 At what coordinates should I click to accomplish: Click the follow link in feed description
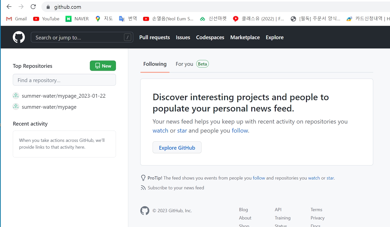click(240, 131)
